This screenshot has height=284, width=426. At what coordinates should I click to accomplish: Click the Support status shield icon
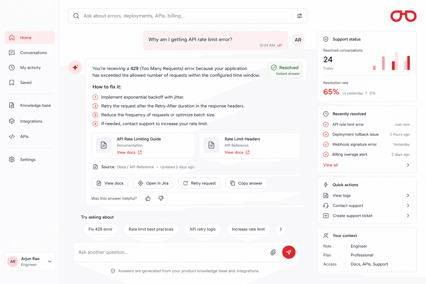tap(326, 39)
